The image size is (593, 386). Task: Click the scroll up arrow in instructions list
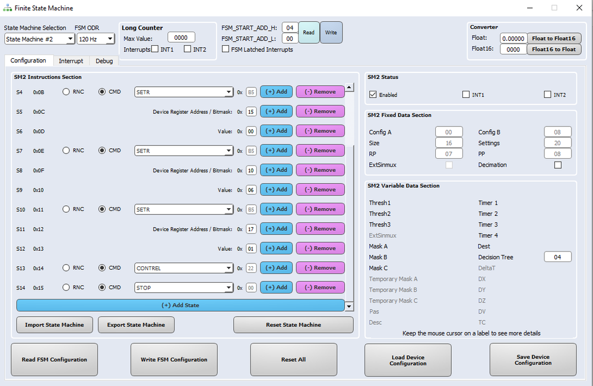[349, 87]
